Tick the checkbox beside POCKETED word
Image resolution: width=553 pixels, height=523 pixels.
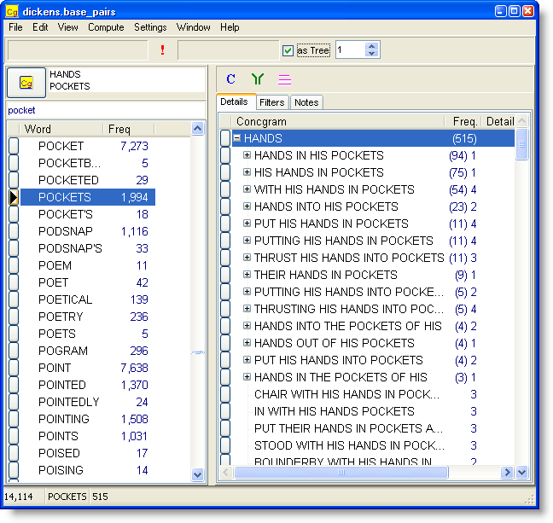(x=14, y=180)
